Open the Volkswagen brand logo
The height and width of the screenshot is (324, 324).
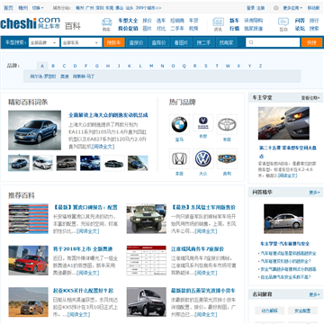tap(203, 158)
